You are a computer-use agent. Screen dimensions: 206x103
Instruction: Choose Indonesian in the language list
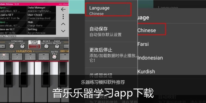coord(150,58)
